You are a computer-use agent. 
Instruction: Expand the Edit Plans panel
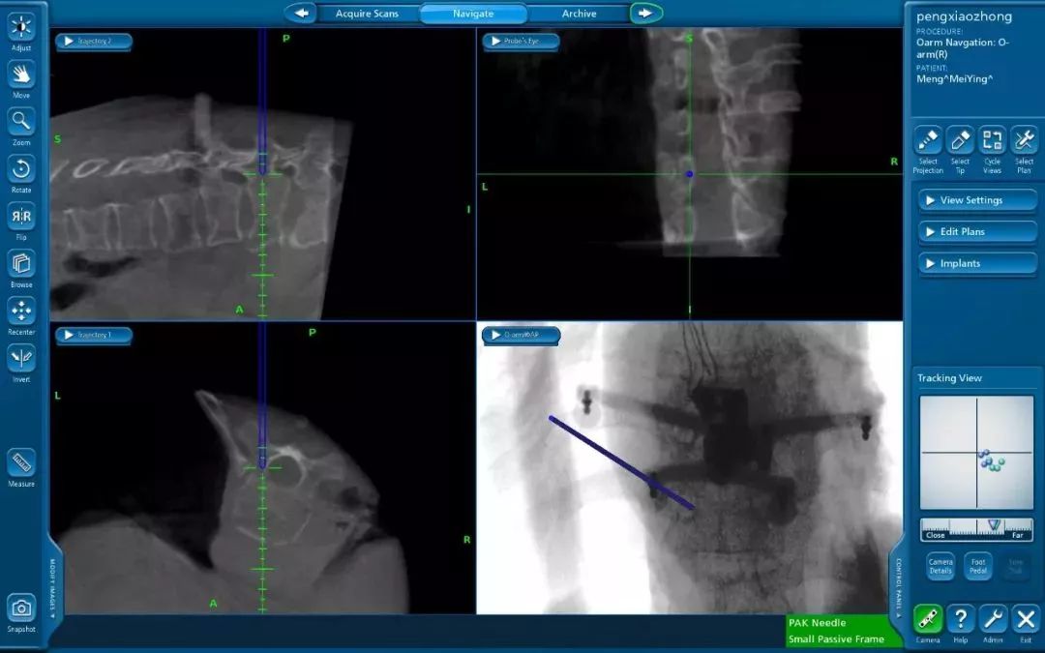pyautogui.click(x=977, y=232)
